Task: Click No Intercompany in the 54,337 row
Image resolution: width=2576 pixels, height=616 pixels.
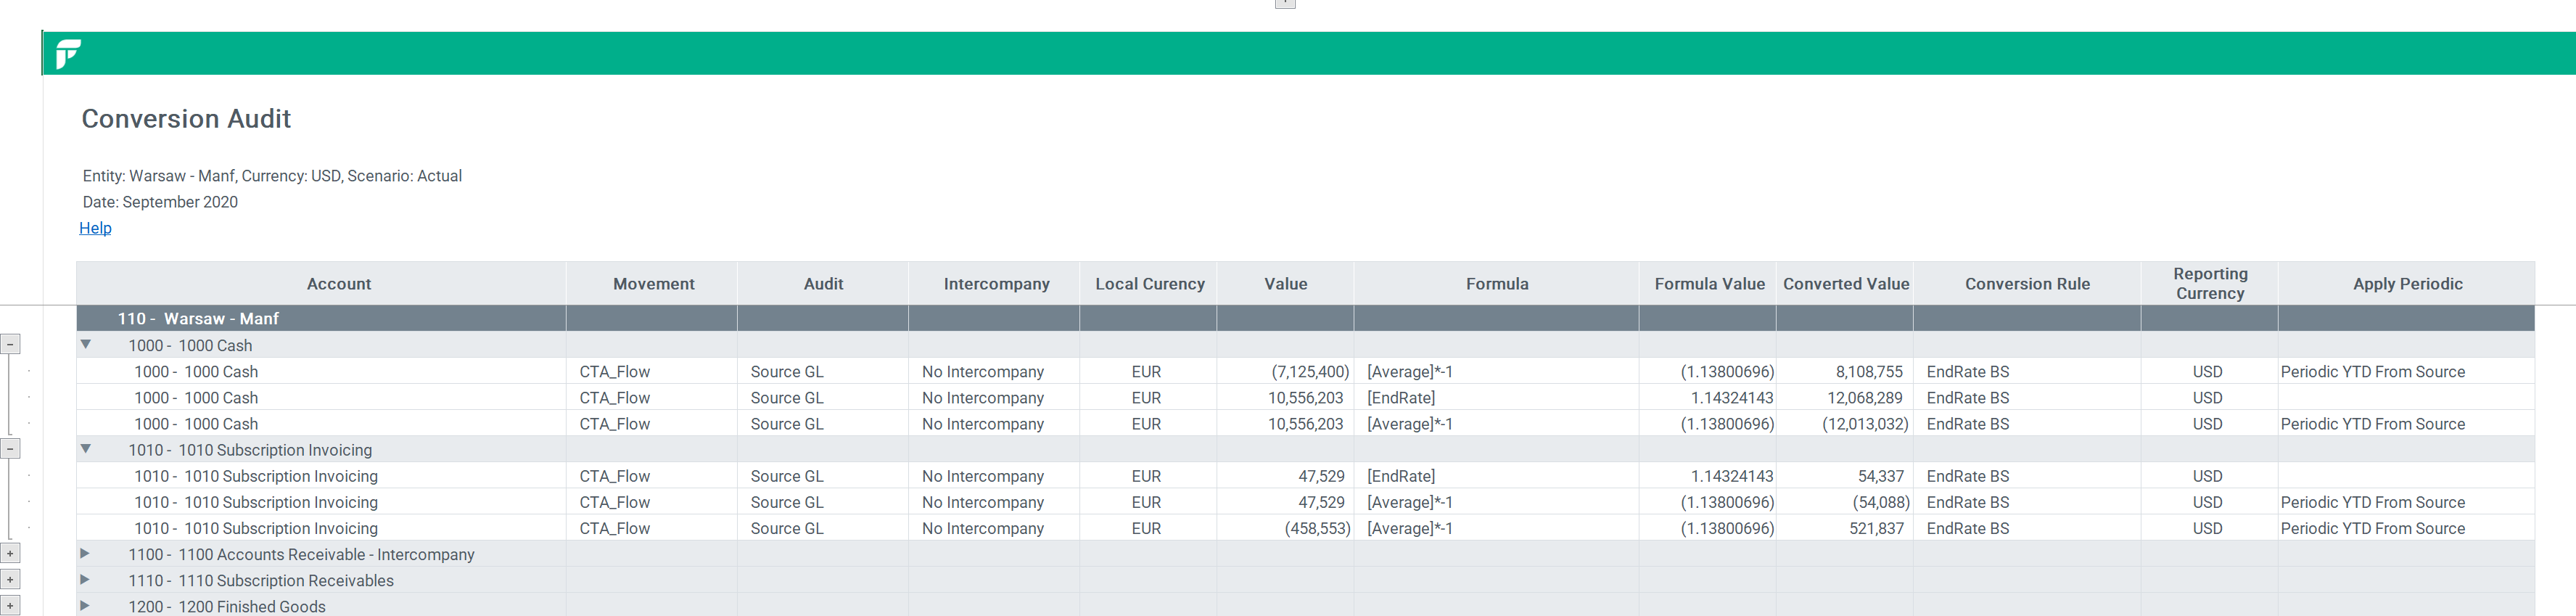Action: pos(982,475)
